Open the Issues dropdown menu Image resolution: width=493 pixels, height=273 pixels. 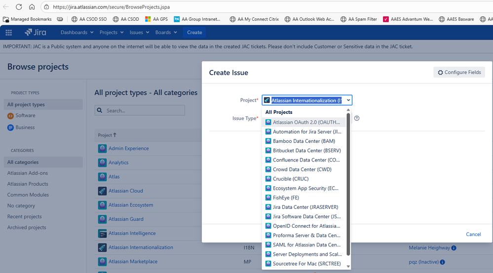click(x=139, y=33)
